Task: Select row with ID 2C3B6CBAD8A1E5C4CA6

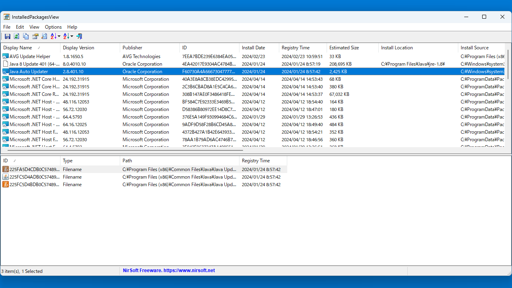Action: tap(253, 87)
